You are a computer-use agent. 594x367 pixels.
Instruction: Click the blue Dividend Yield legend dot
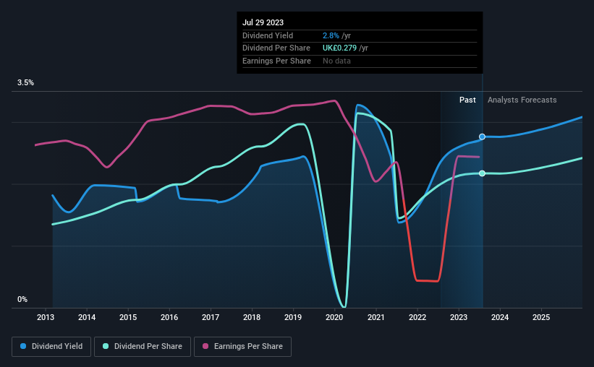23,346
